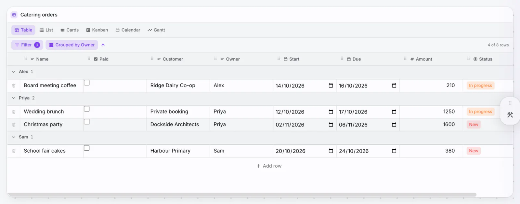
Task: Open date picker for Start 20/10/2026
Action: tap(331, 151)
